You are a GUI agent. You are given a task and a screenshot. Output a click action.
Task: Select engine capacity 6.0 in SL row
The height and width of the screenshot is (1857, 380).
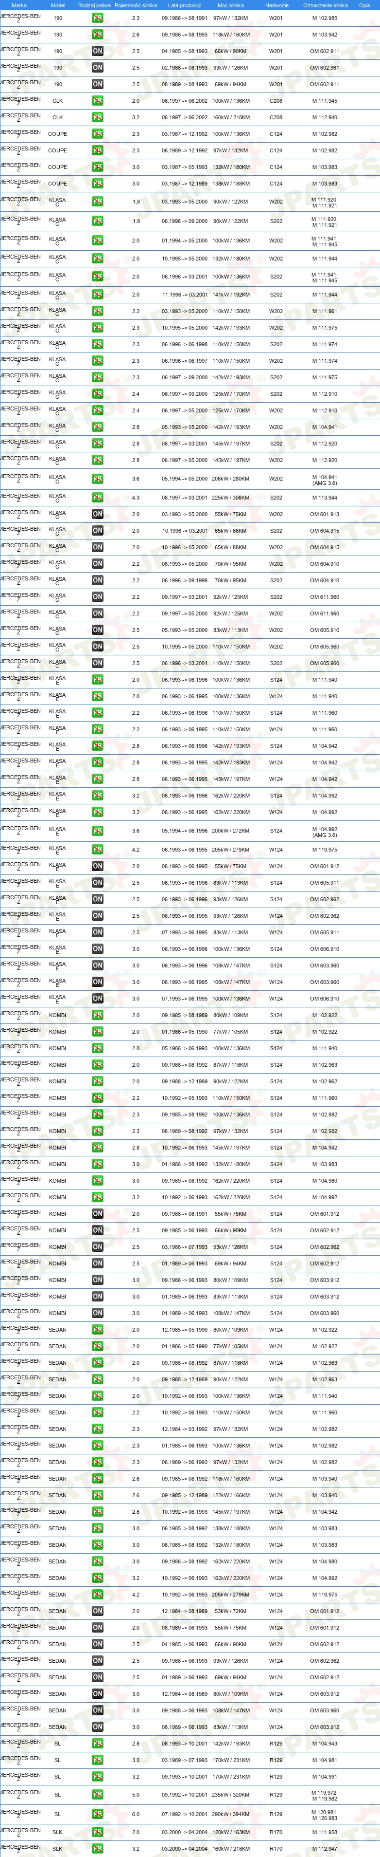coord(136,1814)
